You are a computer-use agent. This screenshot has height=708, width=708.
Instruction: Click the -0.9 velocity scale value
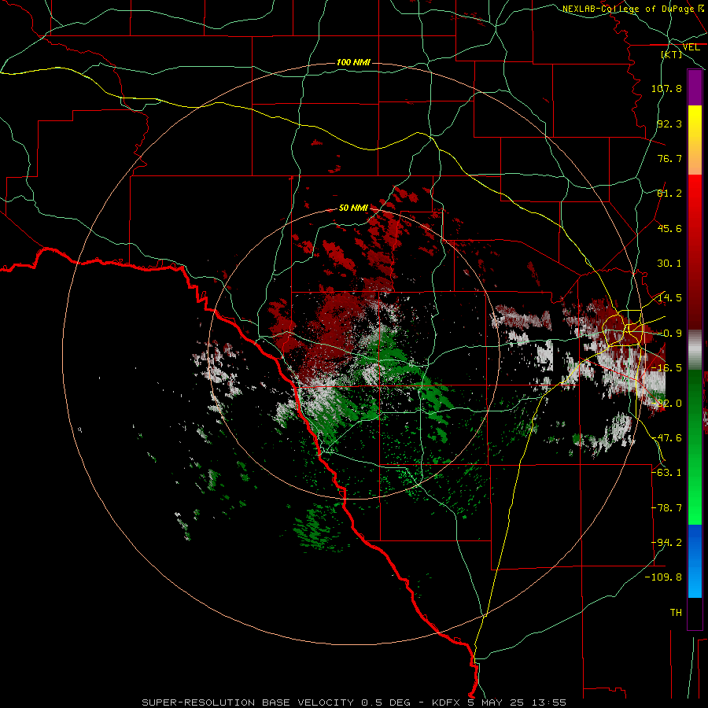pyautogui.click(x=669, y=334)
